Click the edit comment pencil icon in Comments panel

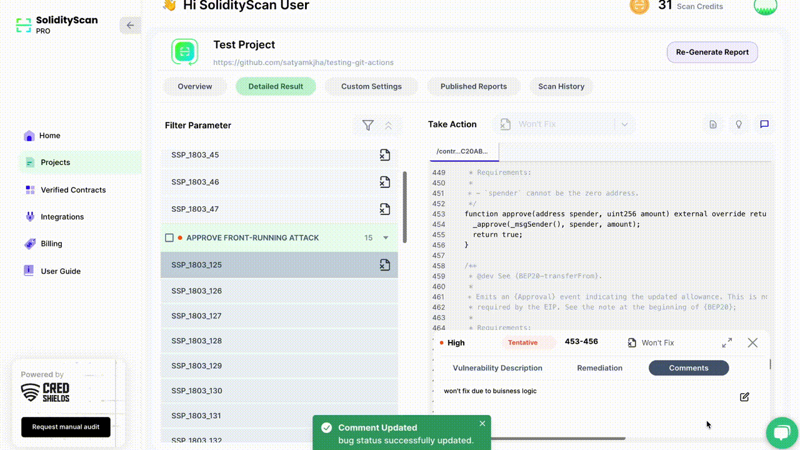(744, 397)
